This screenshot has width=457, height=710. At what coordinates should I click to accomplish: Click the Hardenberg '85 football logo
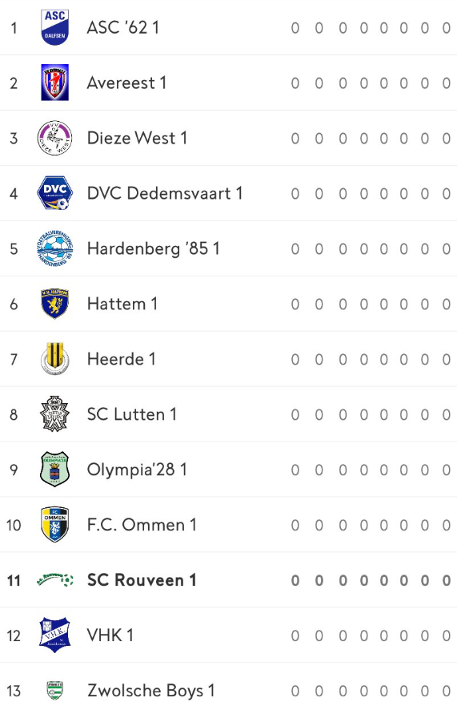(x=54, y=248)
